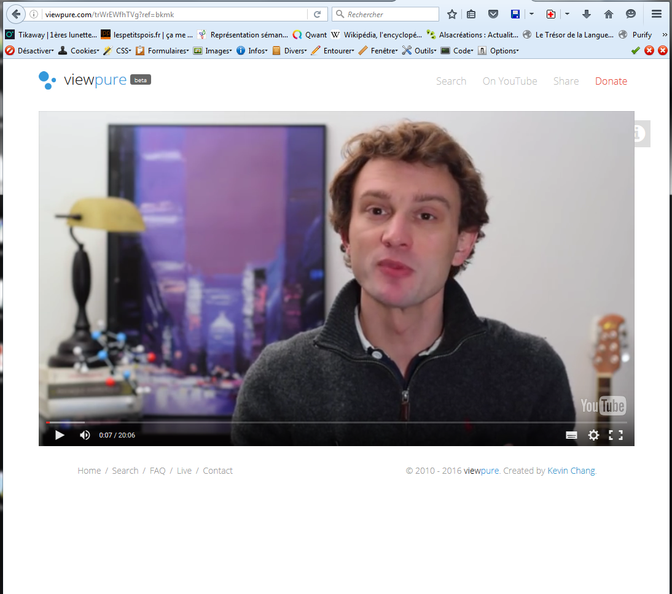Open viewpure link in footer copyright

[482, 471]
